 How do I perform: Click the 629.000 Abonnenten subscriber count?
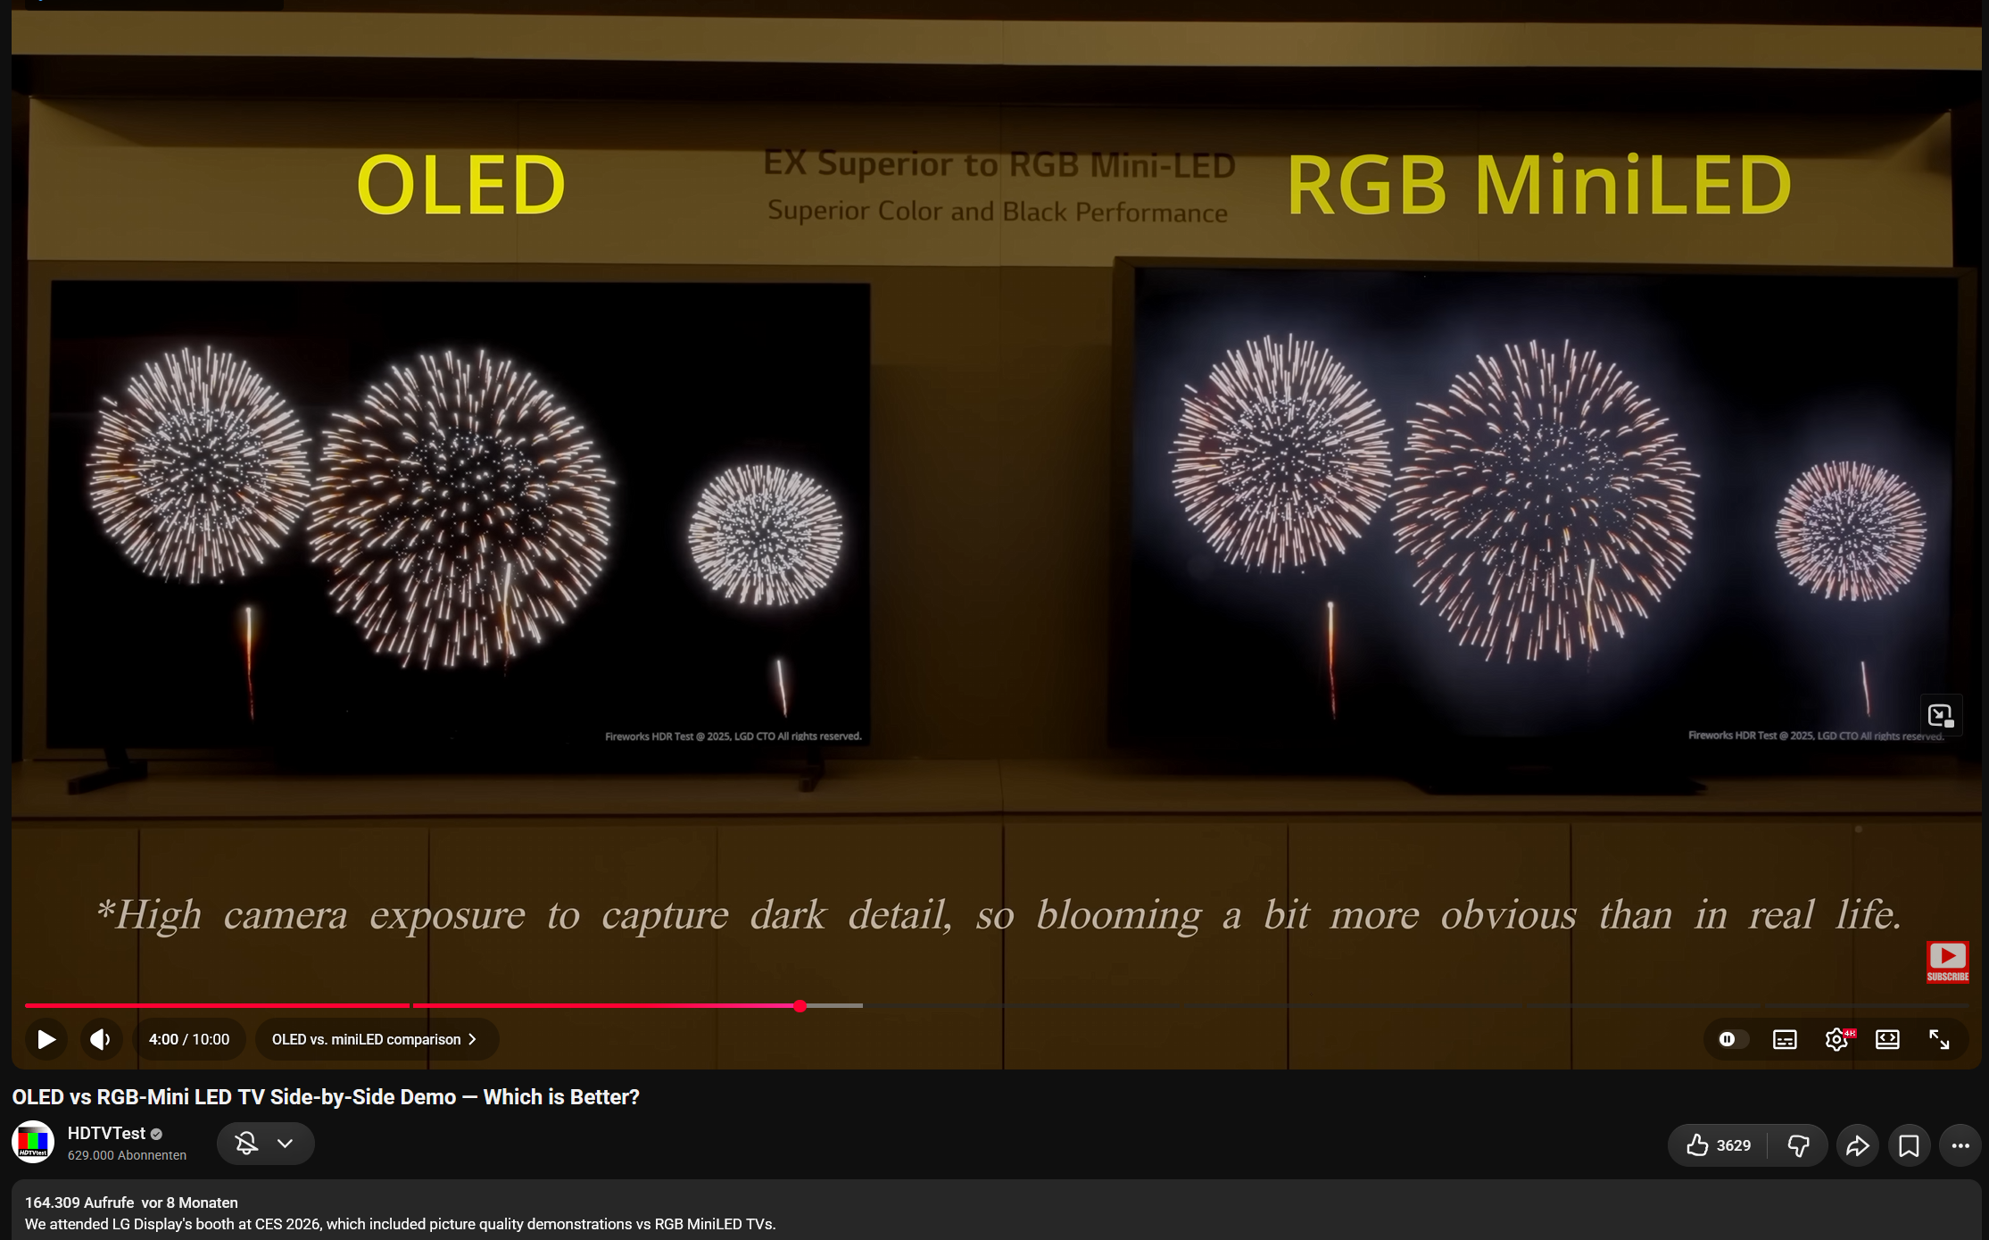pos(127,1155)
